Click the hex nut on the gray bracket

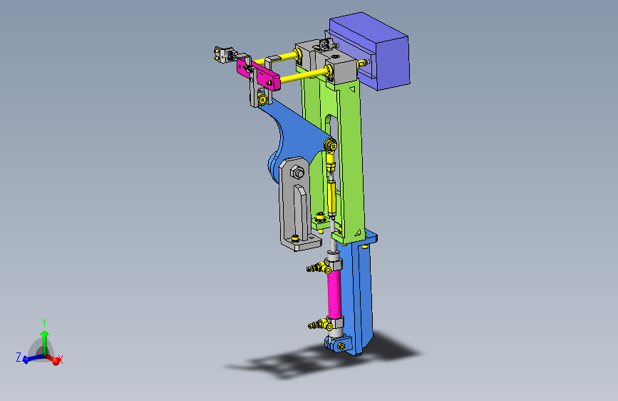click(x=297, y=173)
